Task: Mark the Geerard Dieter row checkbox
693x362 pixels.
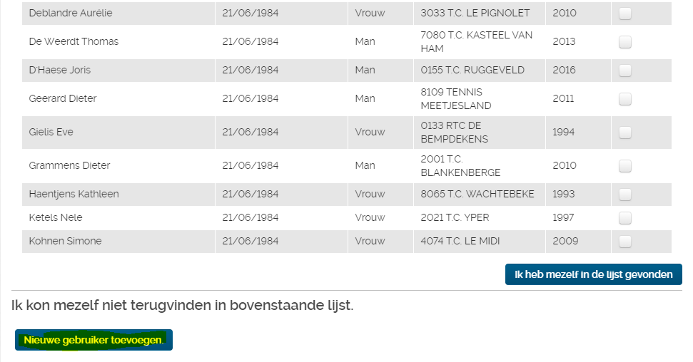Action: tap(625, 99)
